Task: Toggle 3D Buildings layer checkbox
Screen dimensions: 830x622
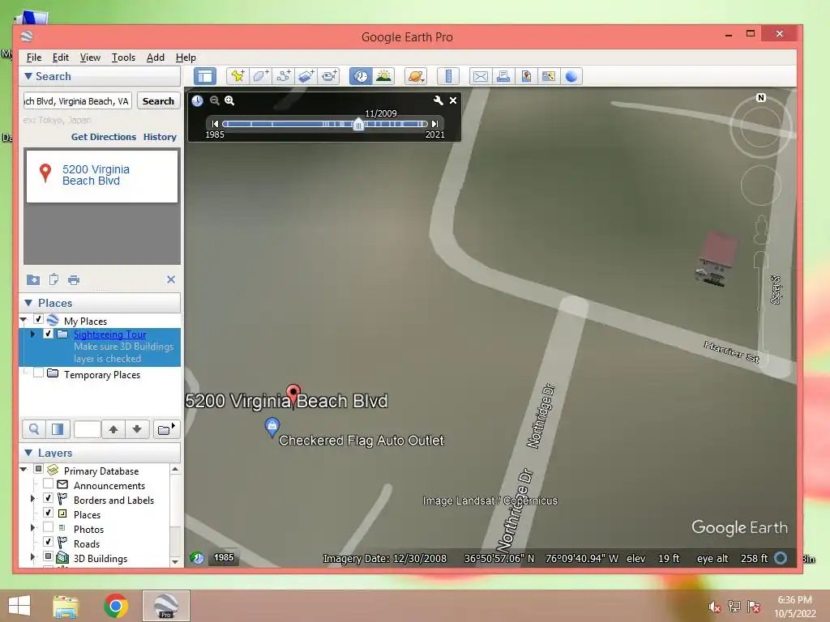Action: 48,556
